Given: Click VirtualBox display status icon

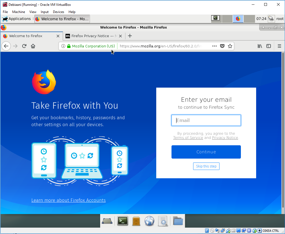Looking at the screenshot, I should click(238, 231).
